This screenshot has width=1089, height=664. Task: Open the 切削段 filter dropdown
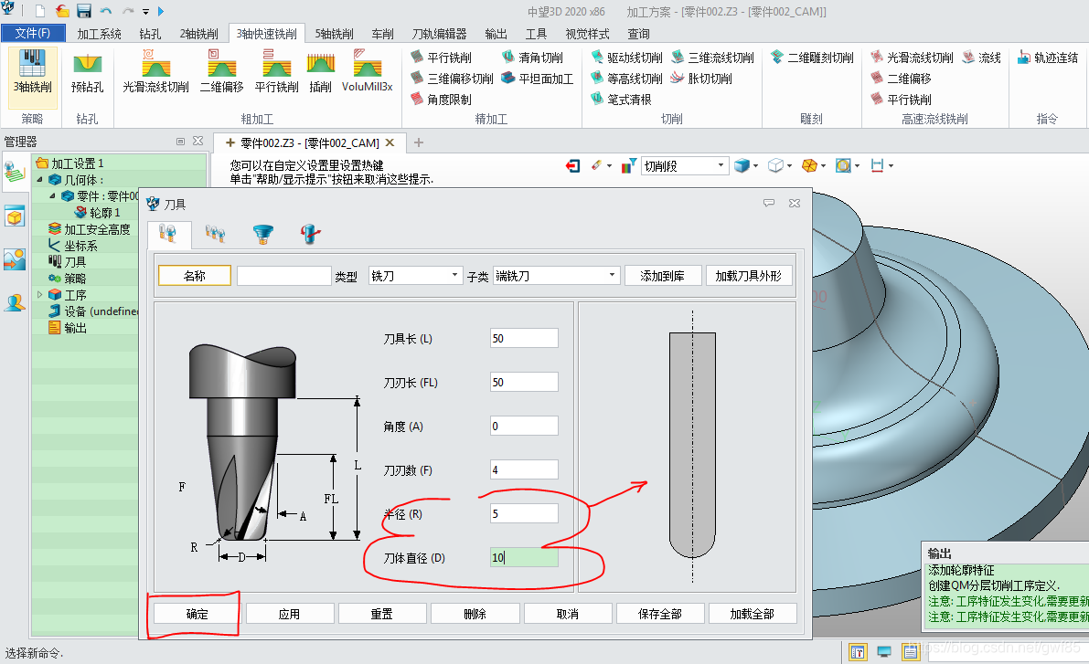[684, 166]
